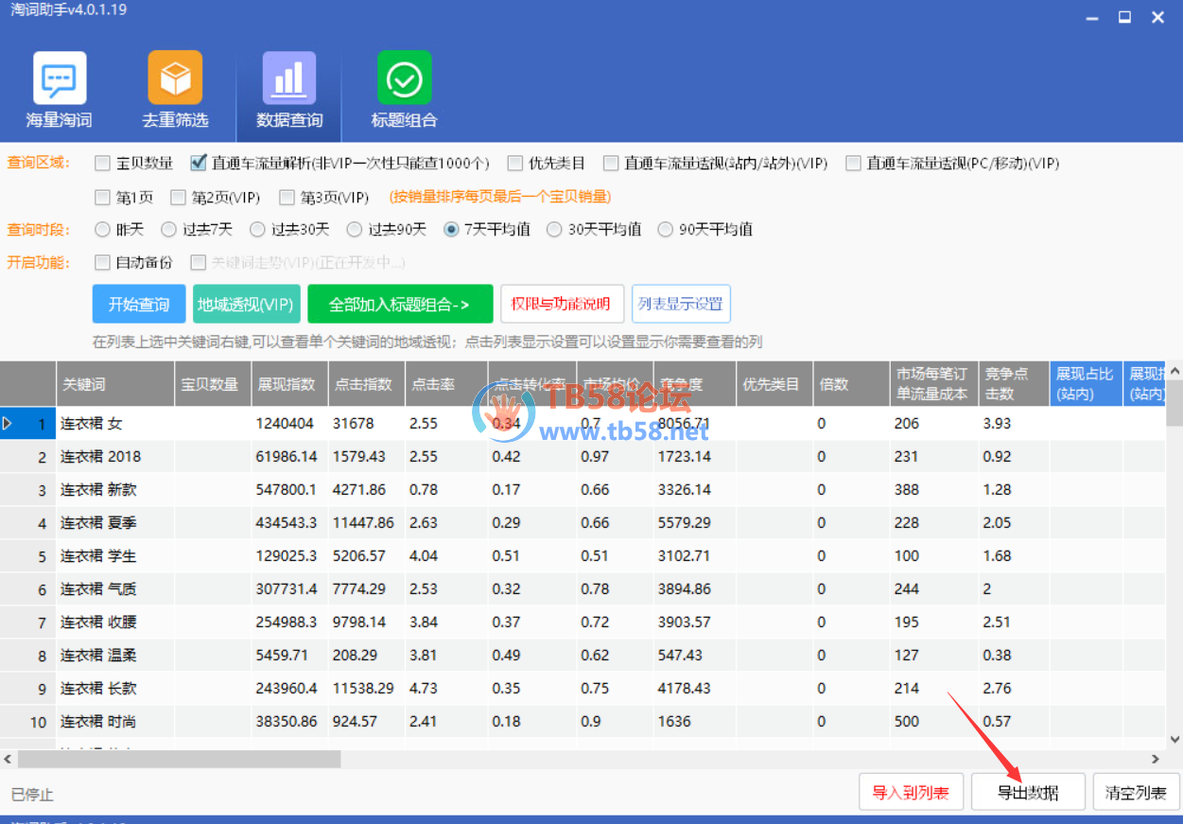Click the row 1 selector arrow
This screenshot has width=1183, height=824.
9,424
